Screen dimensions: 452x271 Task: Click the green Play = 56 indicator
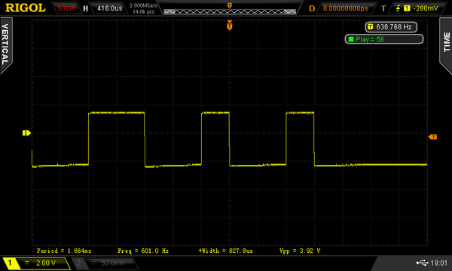pyautogui.click(x=384, y=39)
